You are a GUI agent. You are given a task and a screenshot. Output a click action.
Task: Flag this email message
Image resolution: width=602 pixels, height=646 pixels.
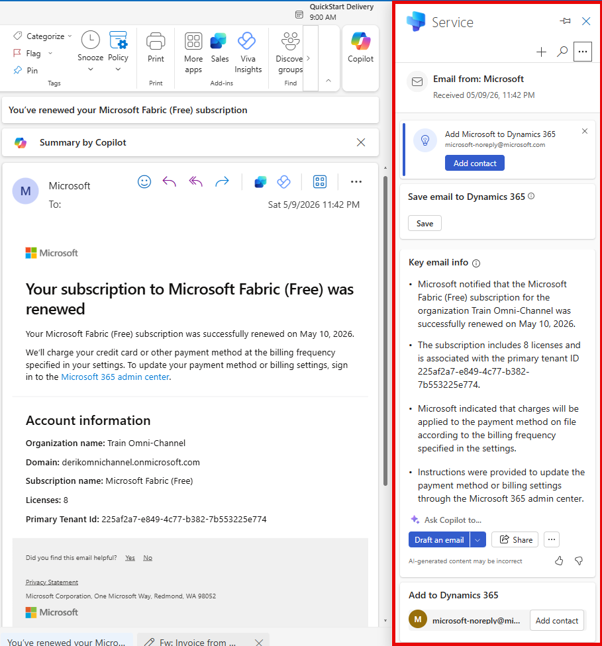coord(27,54)
